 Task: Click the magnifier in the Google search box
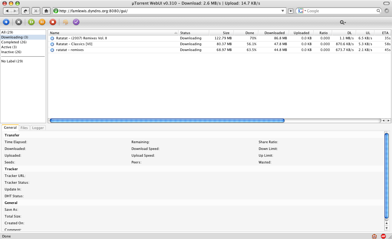(379, 11)
